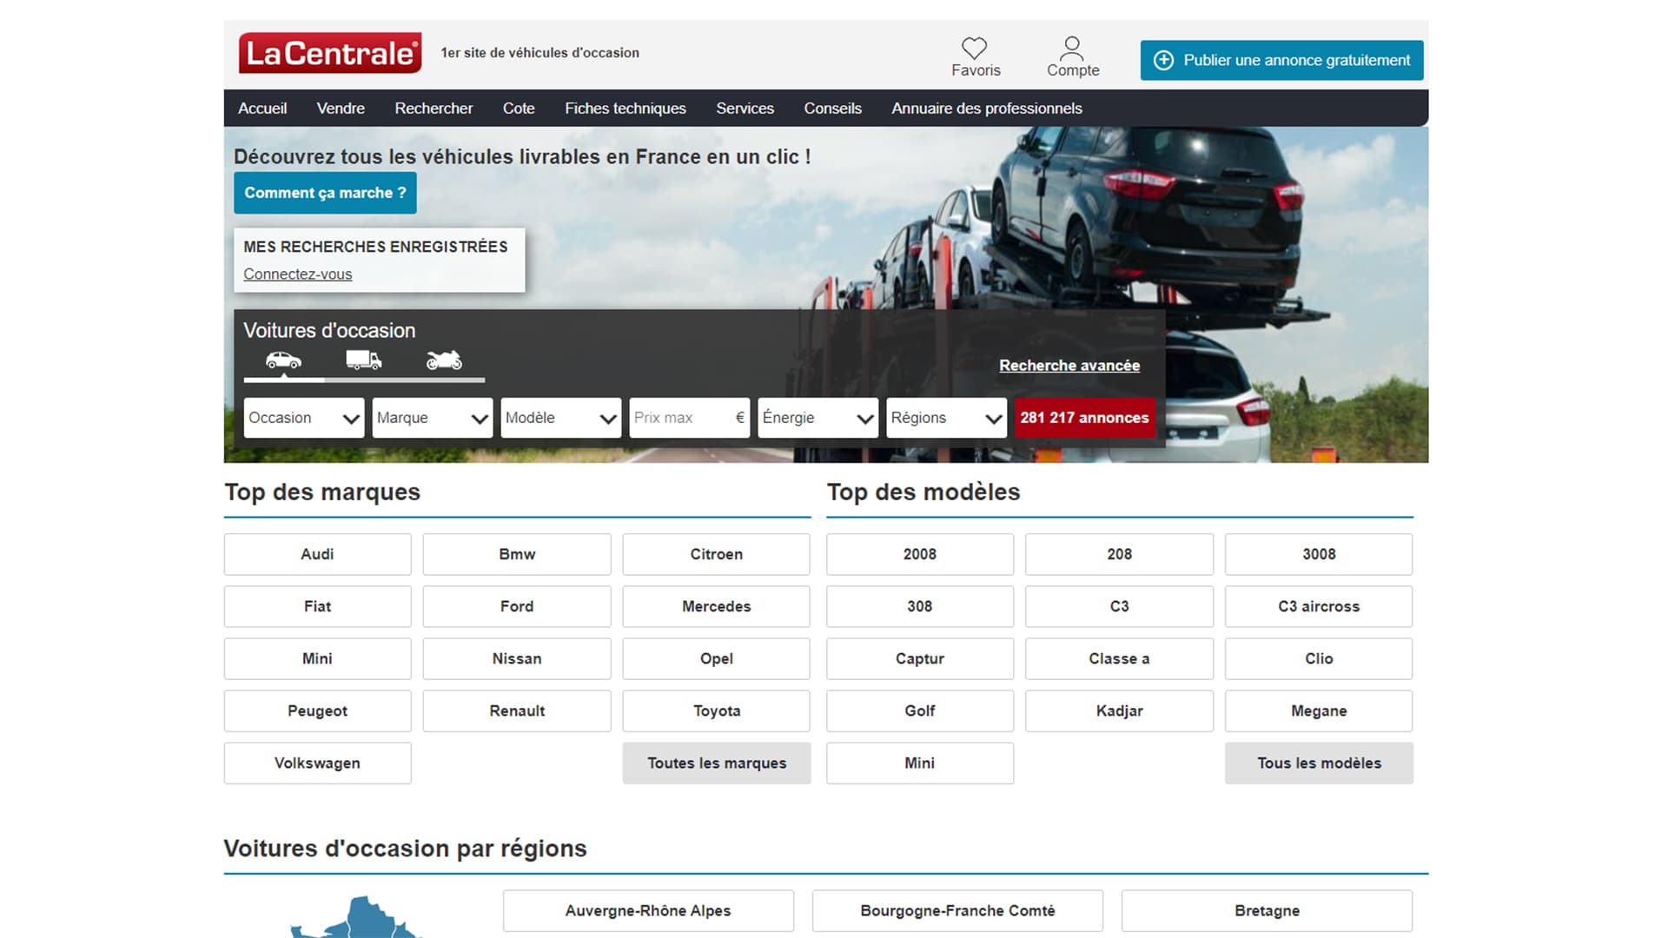Image resolution: width=1668 pixels, height=938 pixels.
Task: Click the Favoris heart icon
Action: pyautogui.click(x=974, y=49)
